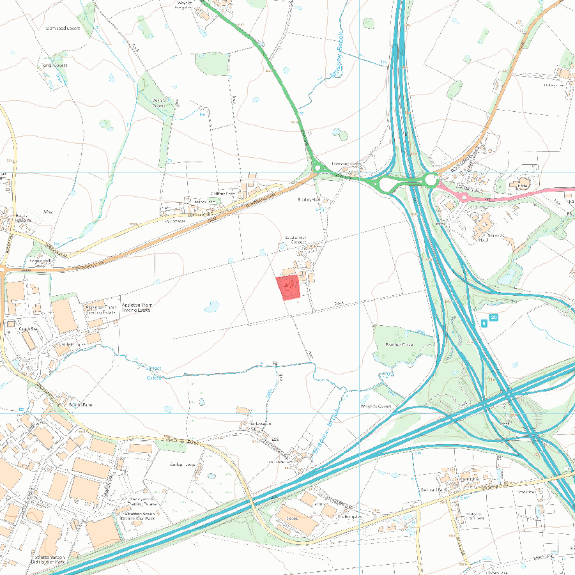Select the Damhead Covert label
575x575 pixels.
(63, 28)
